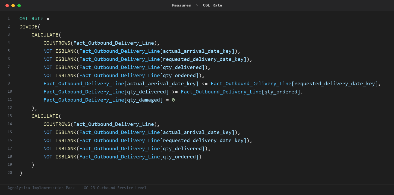The width and height of the screenshot is (394, 195).
Task: Click ISBLANK function on line 6
Action: (x=66, y=59)
